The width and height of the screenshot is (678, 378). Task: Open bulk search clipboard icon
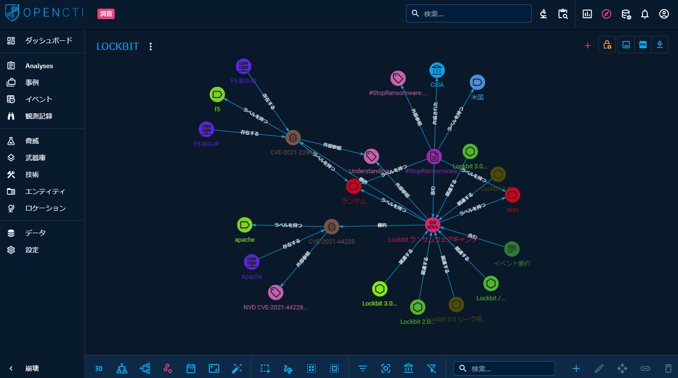click(x=563, y=14)
